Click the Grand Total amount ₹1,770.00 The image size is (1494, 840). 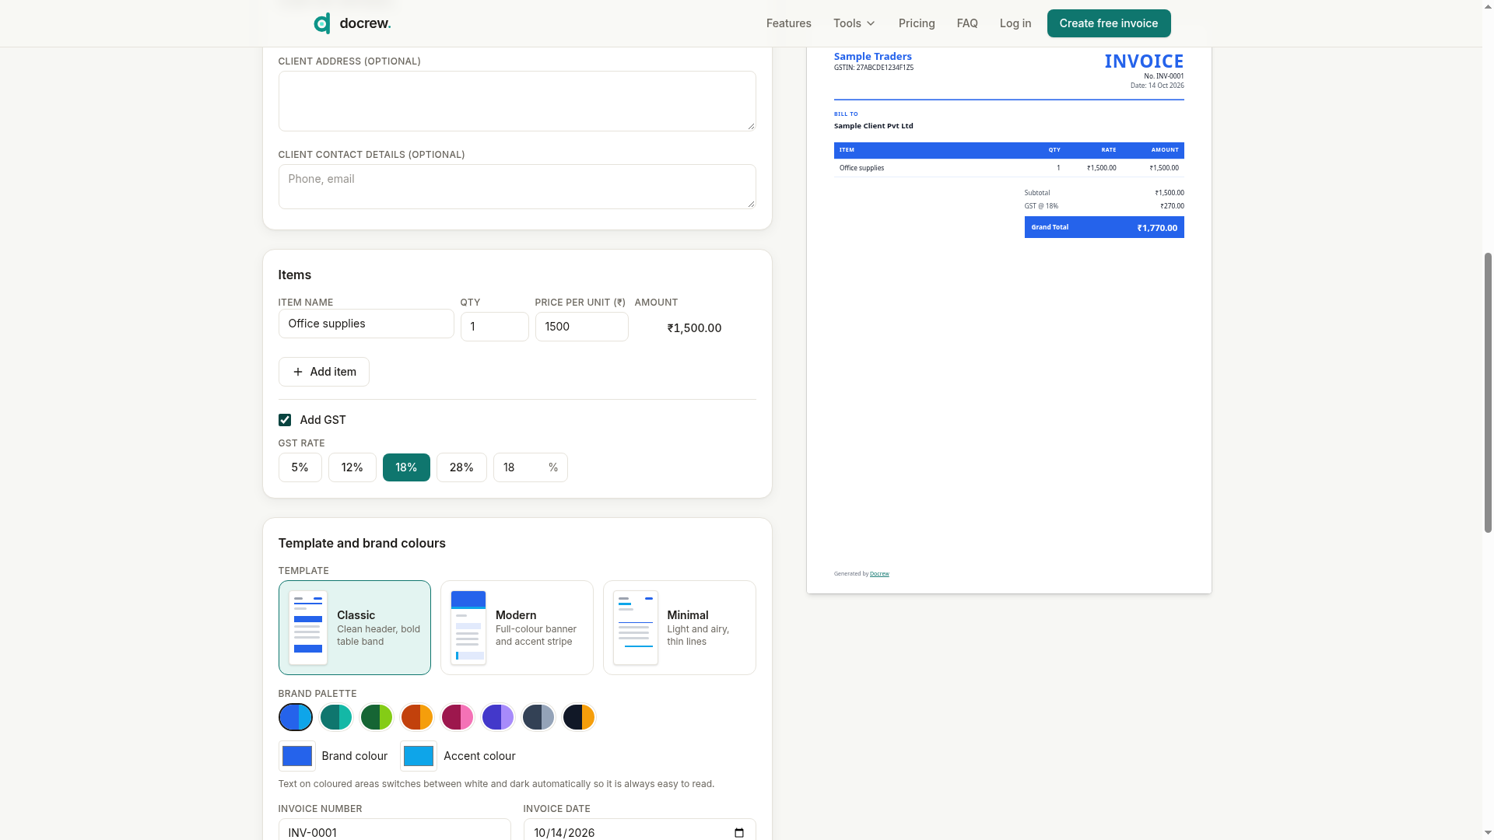pyautogui.click(x=1157, y=228)
